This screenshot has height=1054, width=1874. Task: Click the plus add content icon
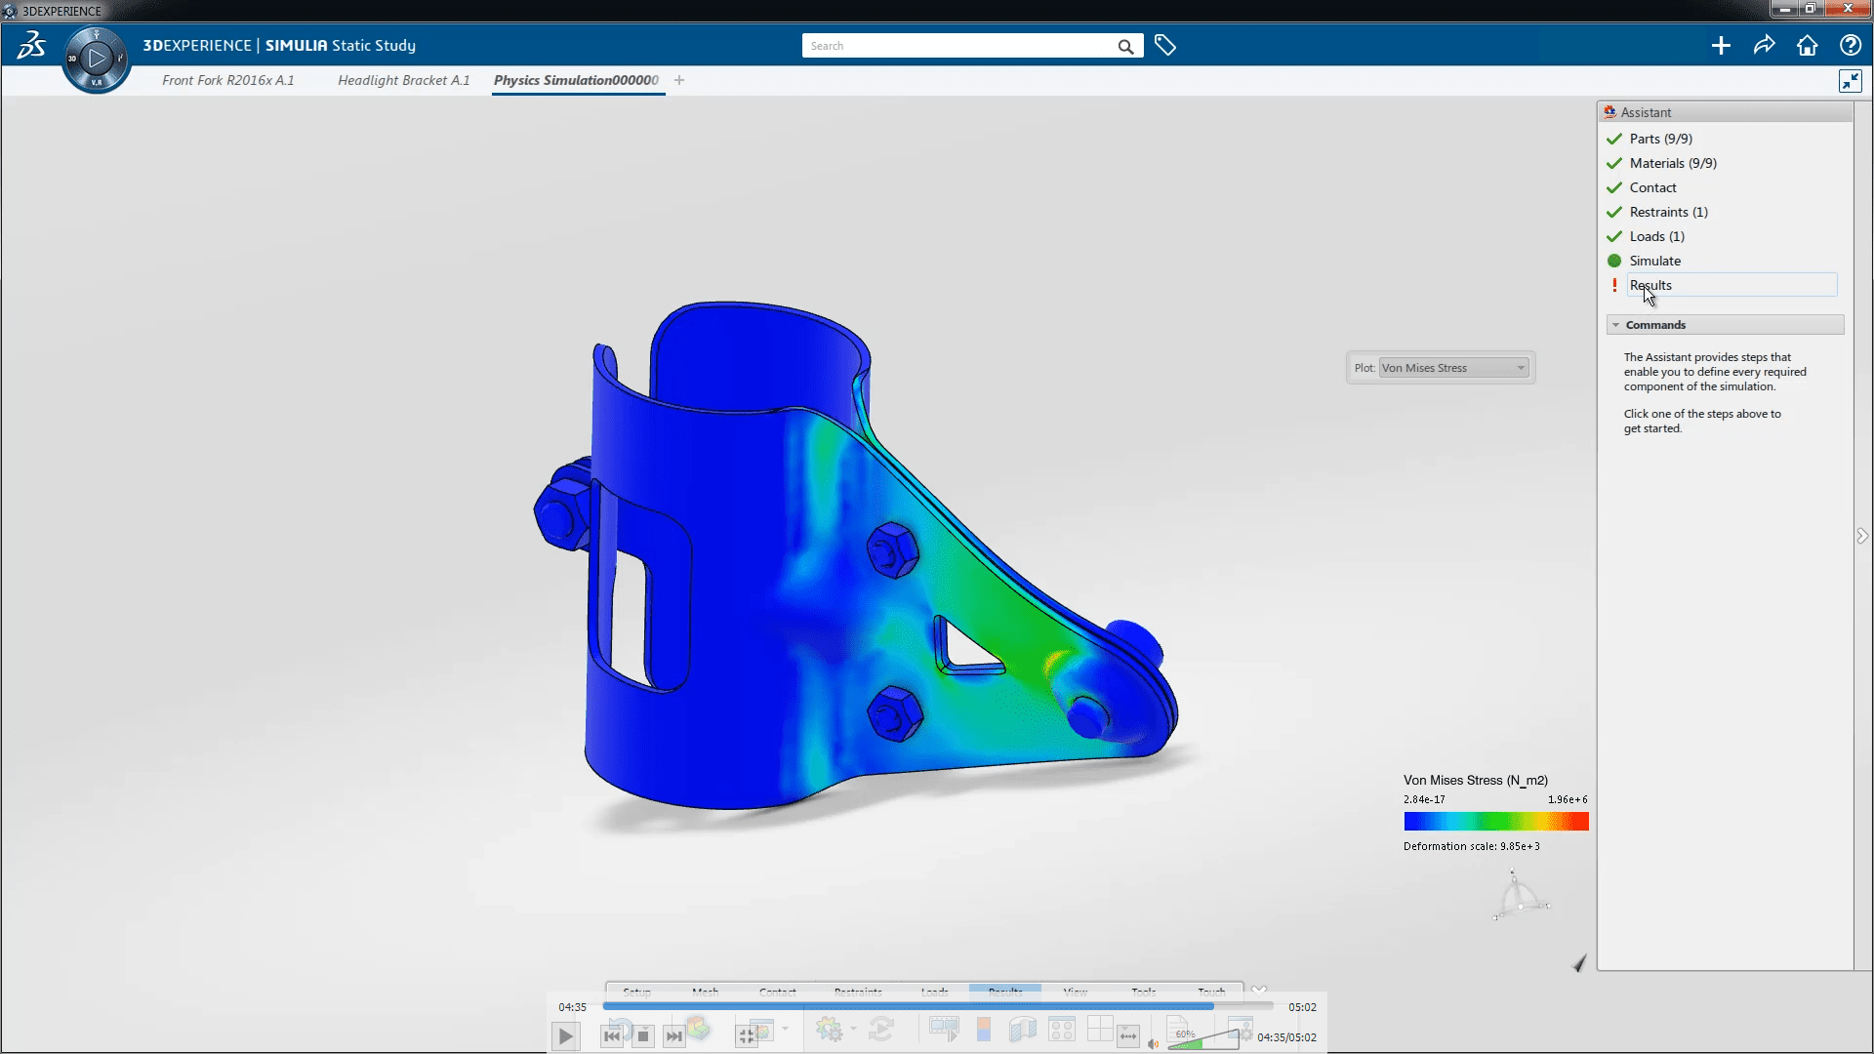coord(1721,46)
